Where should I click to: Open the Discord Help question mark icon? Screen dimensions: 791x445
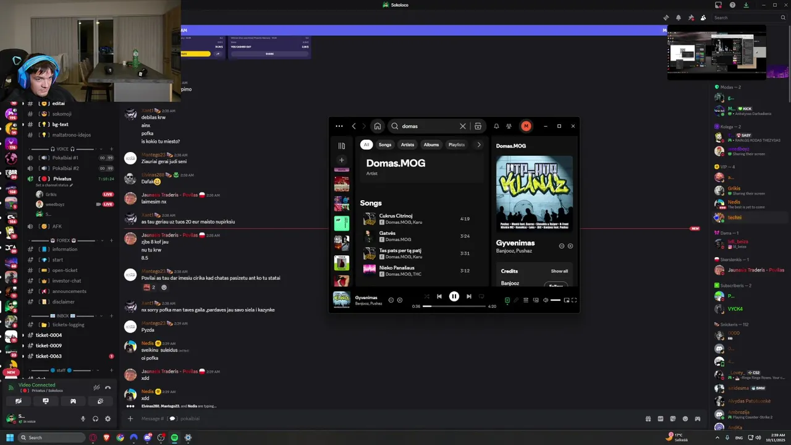point(732,5)
